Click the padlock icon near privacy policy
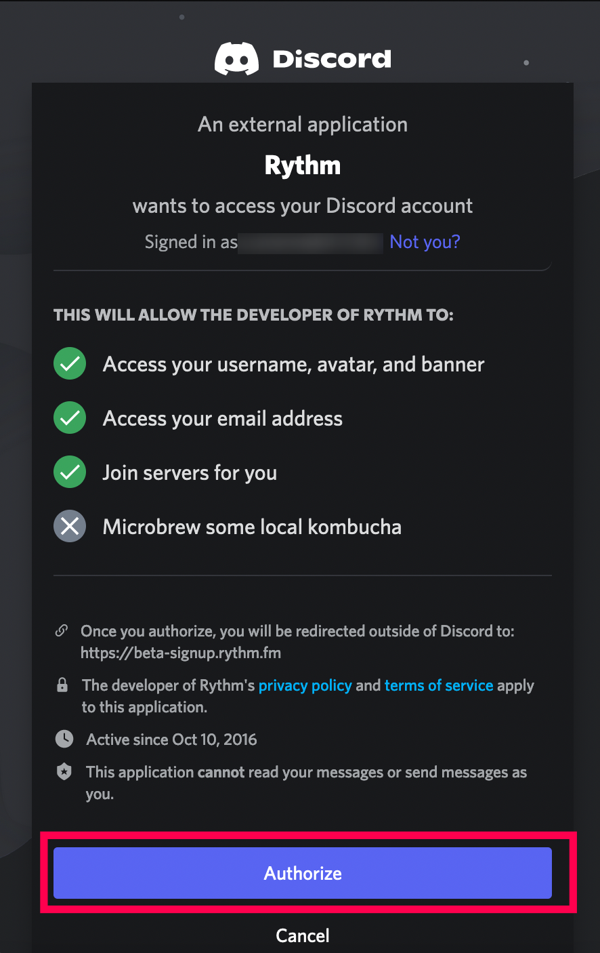This screenshot has height=953, width=600. tap(62, 685)
